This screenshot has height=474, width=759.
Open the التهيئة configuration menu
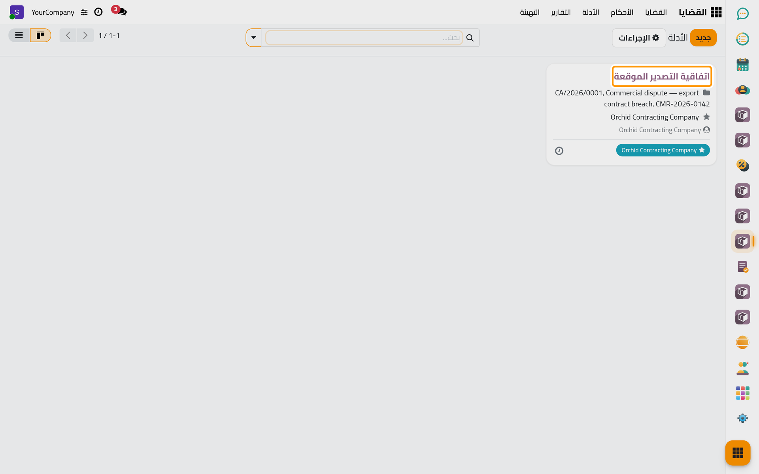coord(529,12)
